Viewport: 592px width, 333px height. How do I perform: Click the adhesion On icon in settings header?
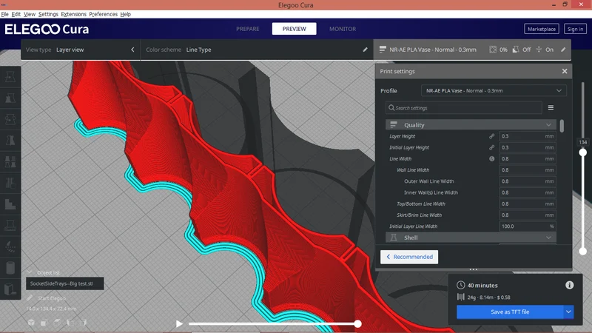[x=539, y=50]
